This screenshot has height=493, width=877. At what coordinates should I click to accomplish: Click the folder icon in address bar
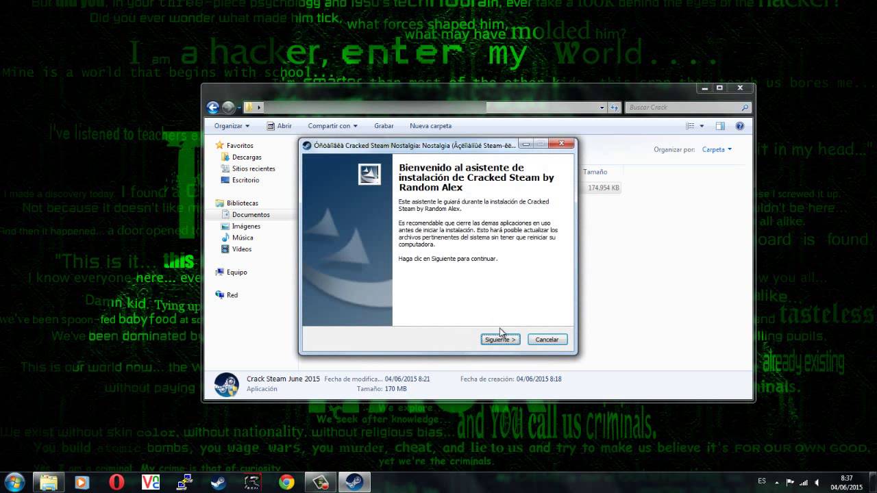click(249, 108)
